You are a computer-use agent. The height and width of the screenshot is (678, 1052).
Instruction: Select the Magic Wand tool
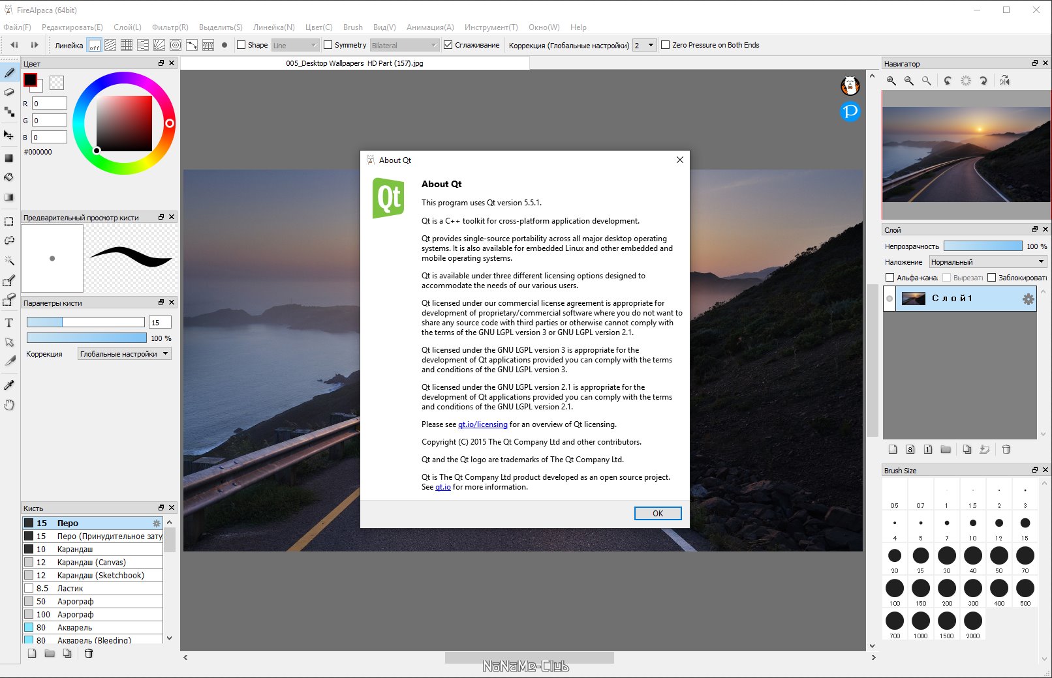pos(9,260)
